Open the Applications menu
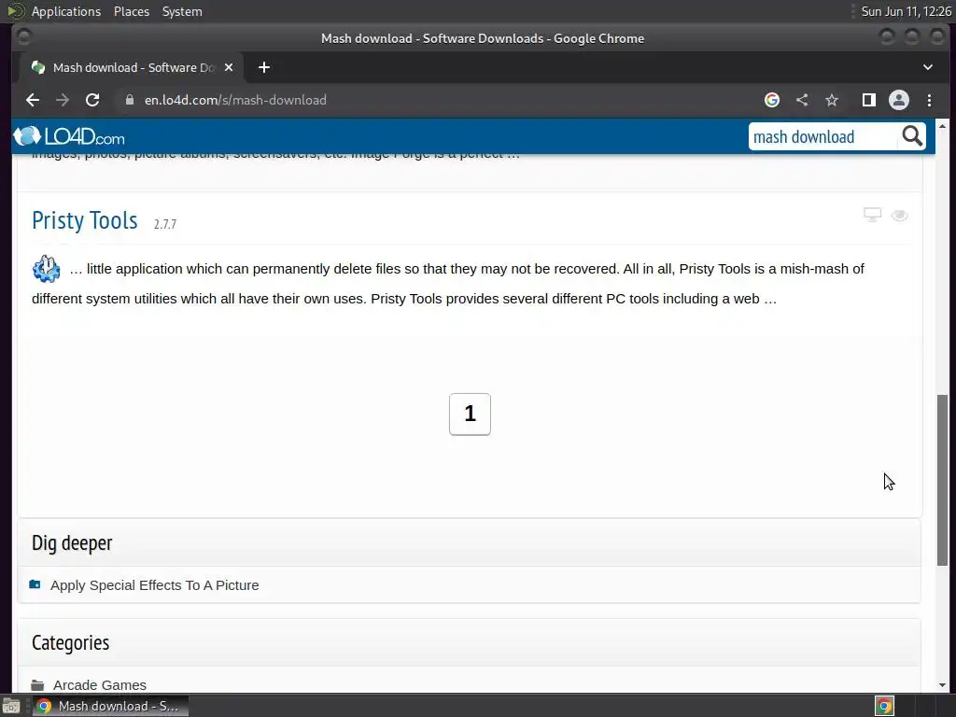Screen dimensions: 956x717 click(x=66, y=11)
